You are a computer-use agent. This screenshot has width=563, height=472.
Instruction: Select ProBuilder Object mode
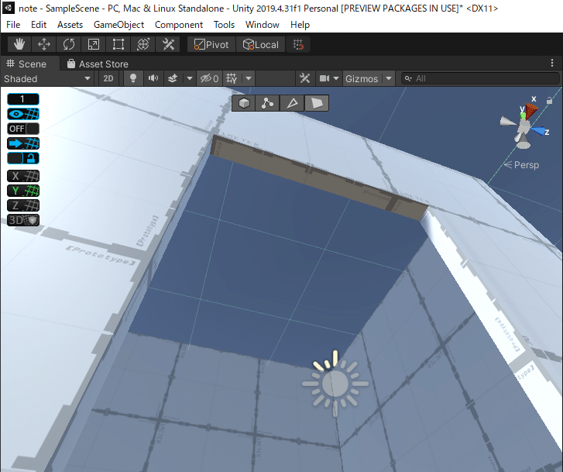point(244,104)
